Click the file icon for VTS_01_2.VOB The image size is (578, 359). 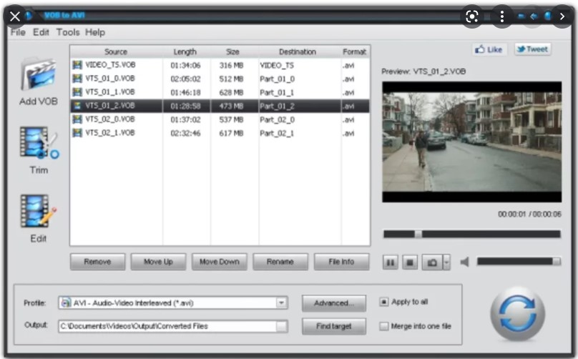(77, 106)
